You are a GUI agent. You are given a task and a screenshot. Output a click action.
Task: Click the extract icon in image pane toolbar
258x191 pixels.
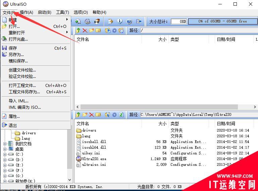point(107,31)
